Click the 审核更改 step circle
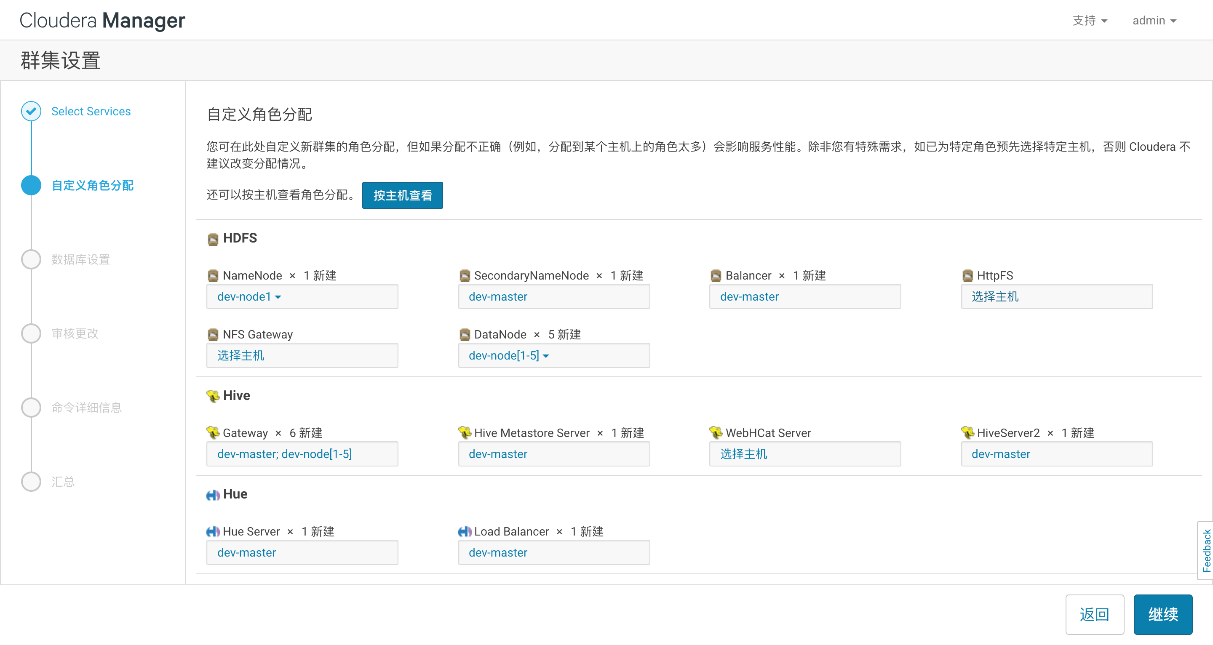1213x645 pixels. 31,333
